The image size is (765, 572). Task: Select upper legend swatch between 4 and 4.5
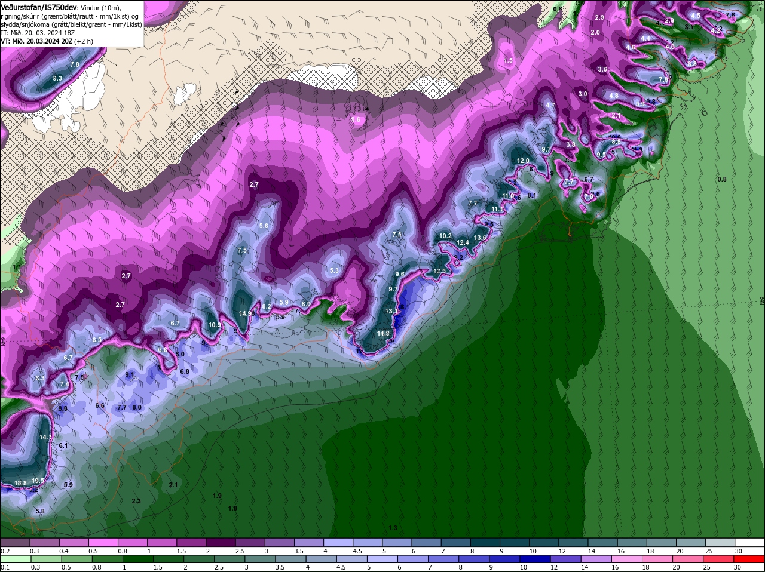pos(339,542)
